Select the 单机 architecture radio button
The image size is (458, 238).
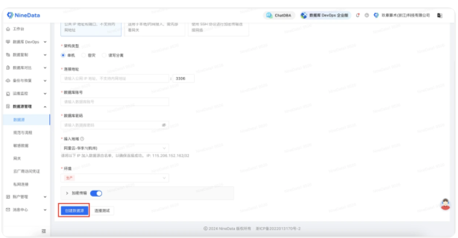(63, 56)
